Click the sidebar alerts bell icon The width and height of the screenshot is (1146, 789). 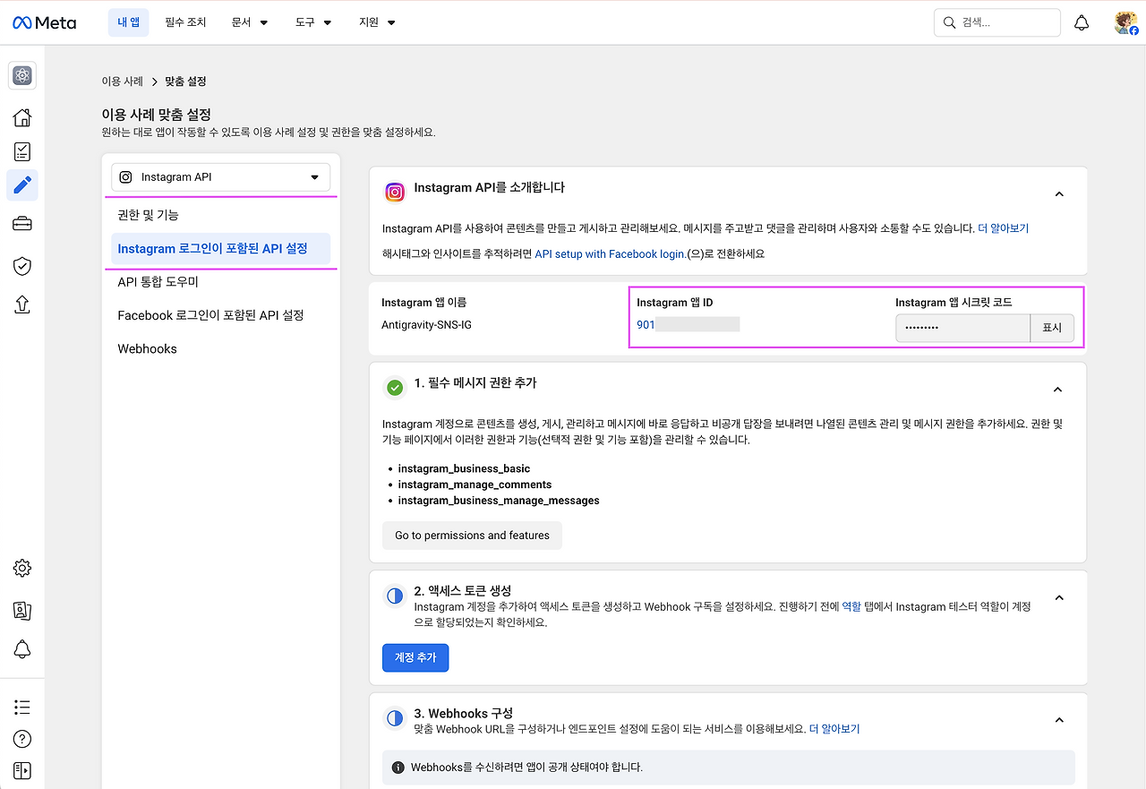click(22, 650)
